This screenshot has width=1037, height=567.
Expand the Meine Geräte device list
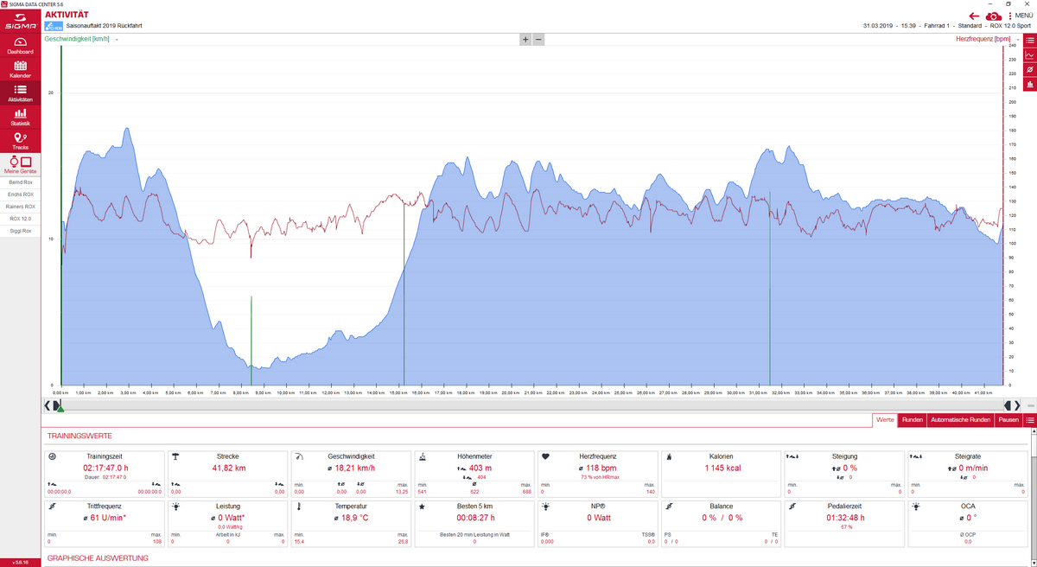click(20, 166)
